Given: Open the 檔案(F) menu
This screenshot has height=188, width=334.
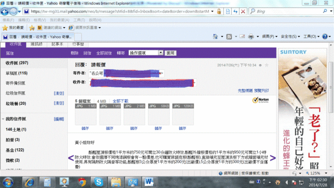Looking at the screenshot, I should [8, 20].
